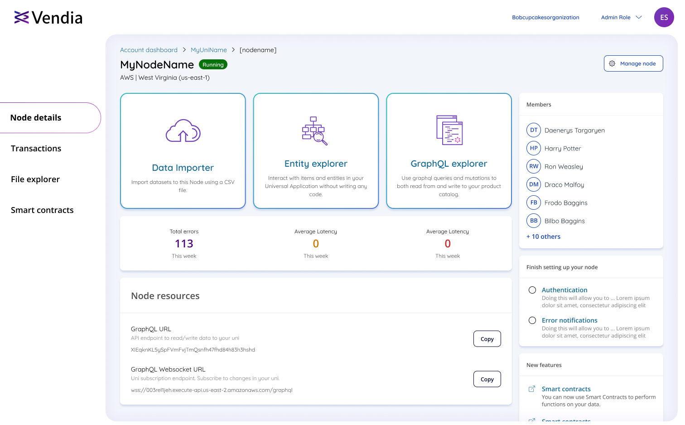
Task: Open Bobcupcakesorganization link
Action: tap(545, 17)
